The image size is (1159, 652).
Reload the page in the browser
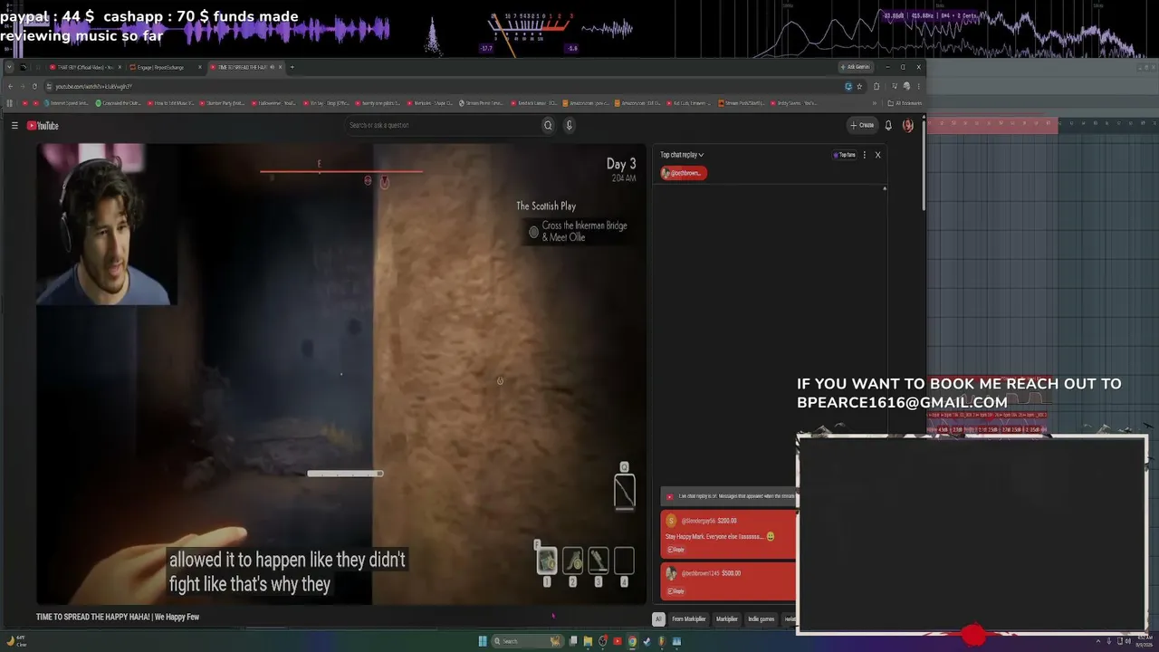pyautogui.click(x=34, y=86)
